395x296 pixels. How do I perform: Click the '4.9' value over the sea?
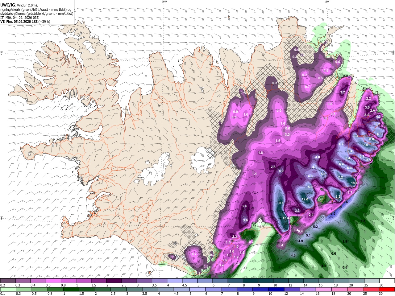pyautogui.click(x=301, y=241)
